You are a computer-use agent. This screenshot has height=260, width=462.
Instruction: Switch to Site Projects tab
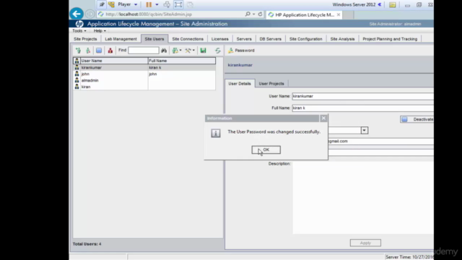[85, 39]
